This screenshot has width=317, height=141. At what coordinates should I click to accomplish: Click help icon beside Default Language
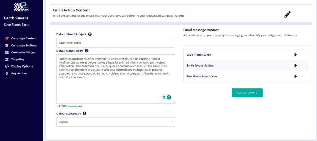(85, 114)
